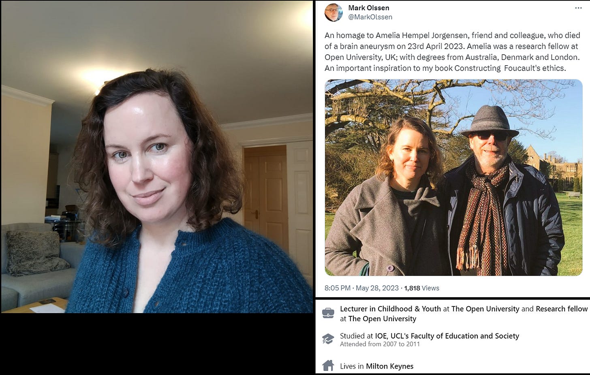Open Mark Olssen's profile avatar
590x375 pixels.
(x=333, y=13)
